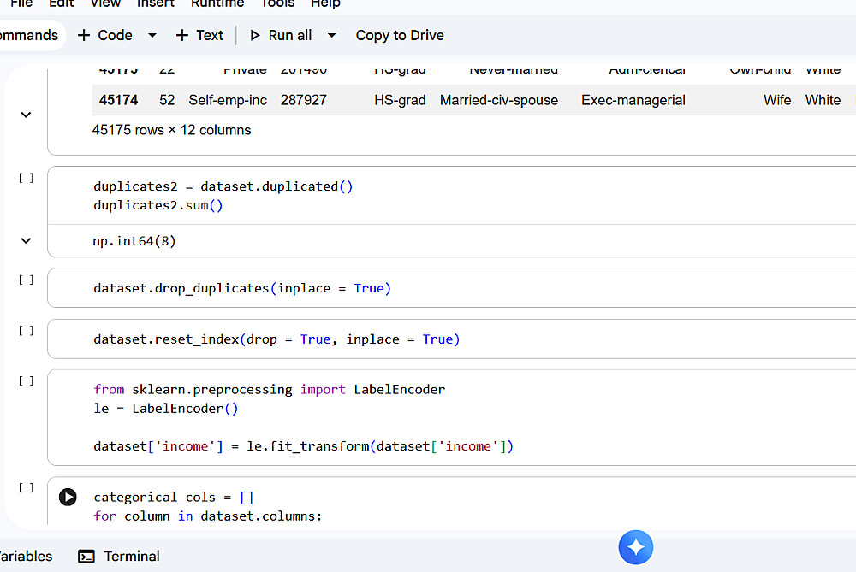Viewport: 856px width, 572px height.
Task: Open the Terminal panel
Action: coord(120,556)
